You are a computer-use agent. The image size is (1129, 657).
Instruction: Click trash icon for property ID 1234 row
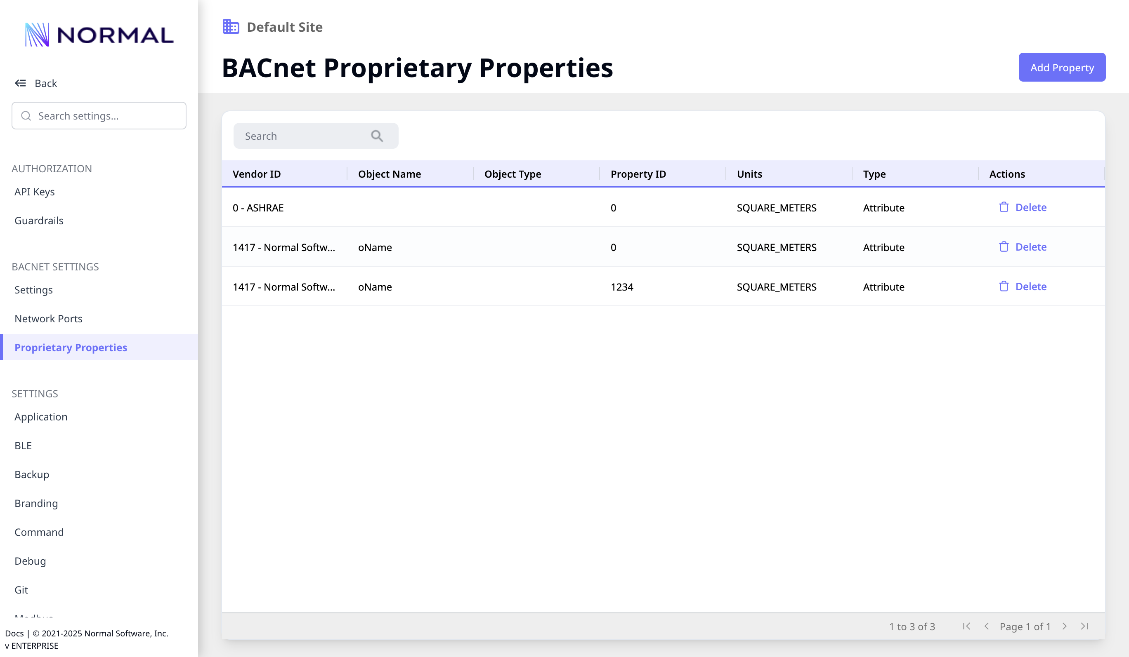coord(1004,286)
